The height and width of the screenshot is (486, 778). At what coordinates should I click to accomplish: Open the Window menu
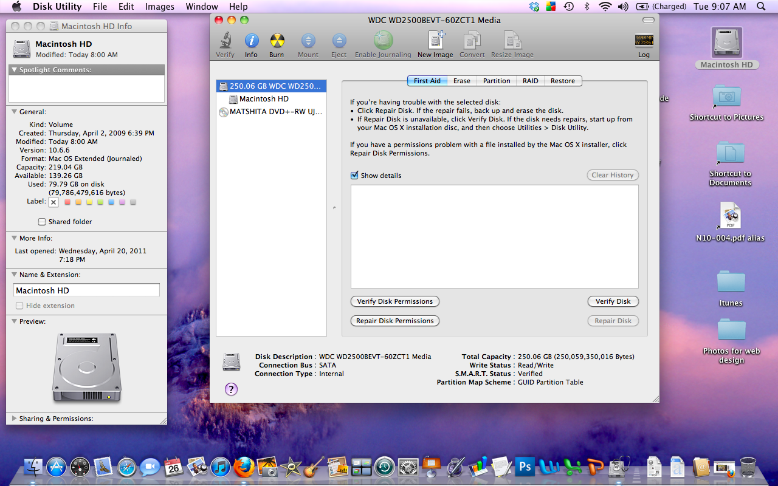click(202, 6)
